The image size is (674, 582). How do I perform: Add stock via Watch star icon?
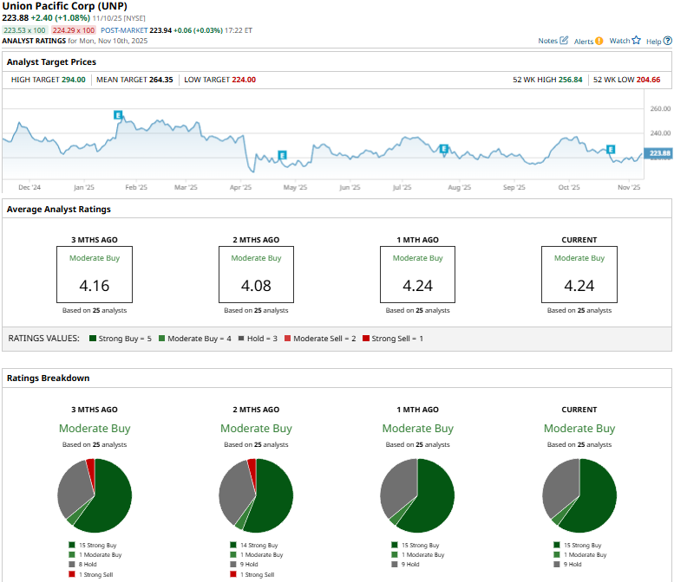coord(636,41)
